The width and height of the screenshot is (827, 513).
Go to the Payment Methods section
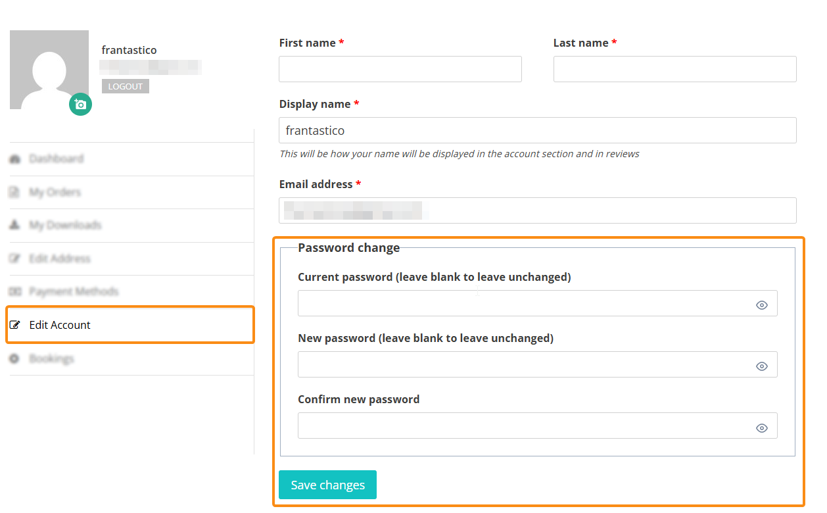[74, 292]
